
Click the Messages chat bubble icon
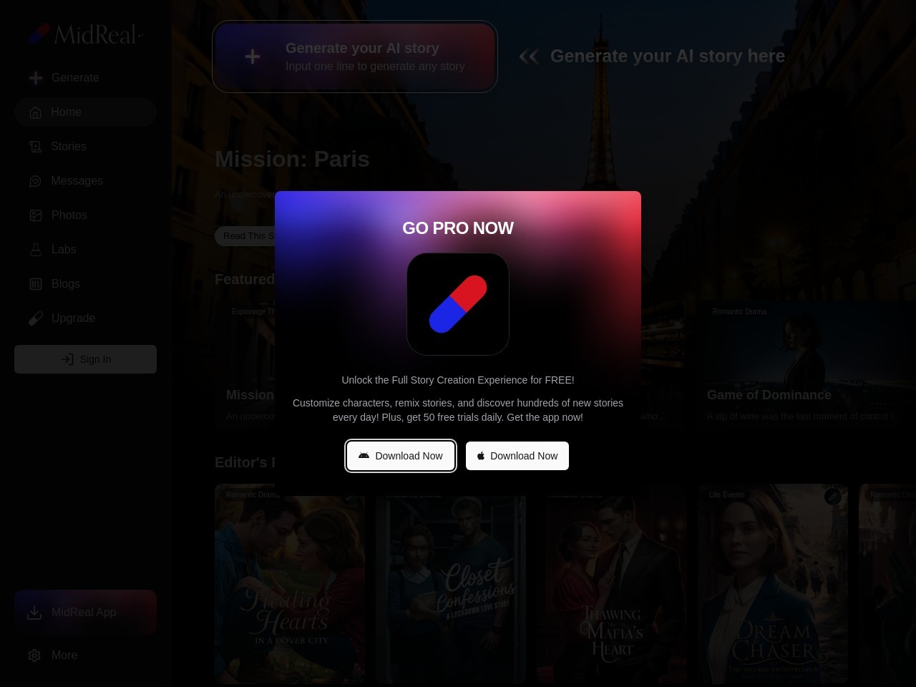point(36,181)
